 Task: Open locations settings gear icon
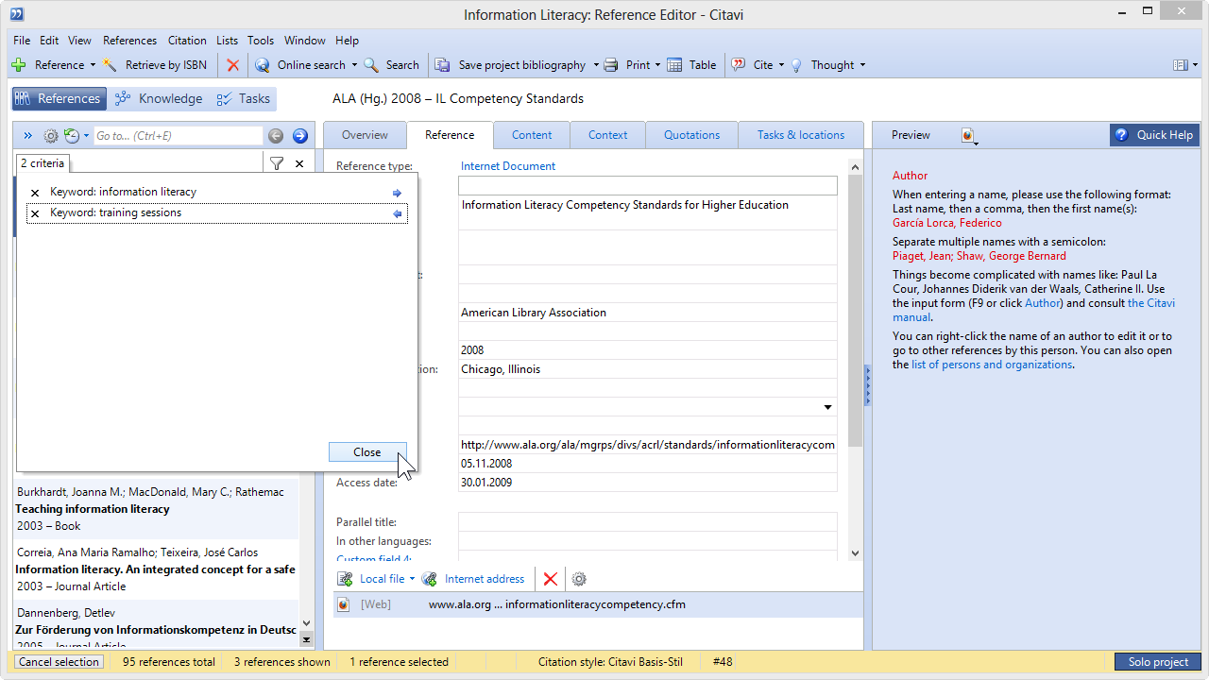[579, 579]
